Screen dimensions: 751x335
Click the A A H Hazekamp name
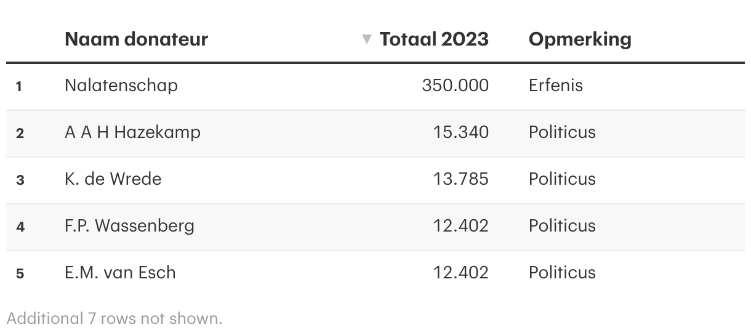[x=132, y=132]
